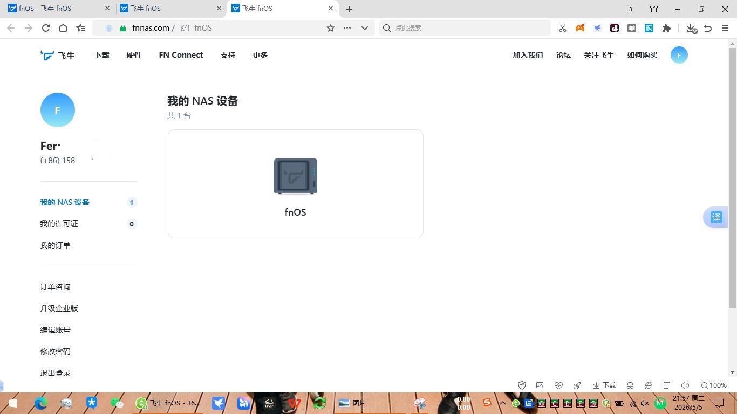
Task: Click the fnOS device name label
Action: point(296,212)
